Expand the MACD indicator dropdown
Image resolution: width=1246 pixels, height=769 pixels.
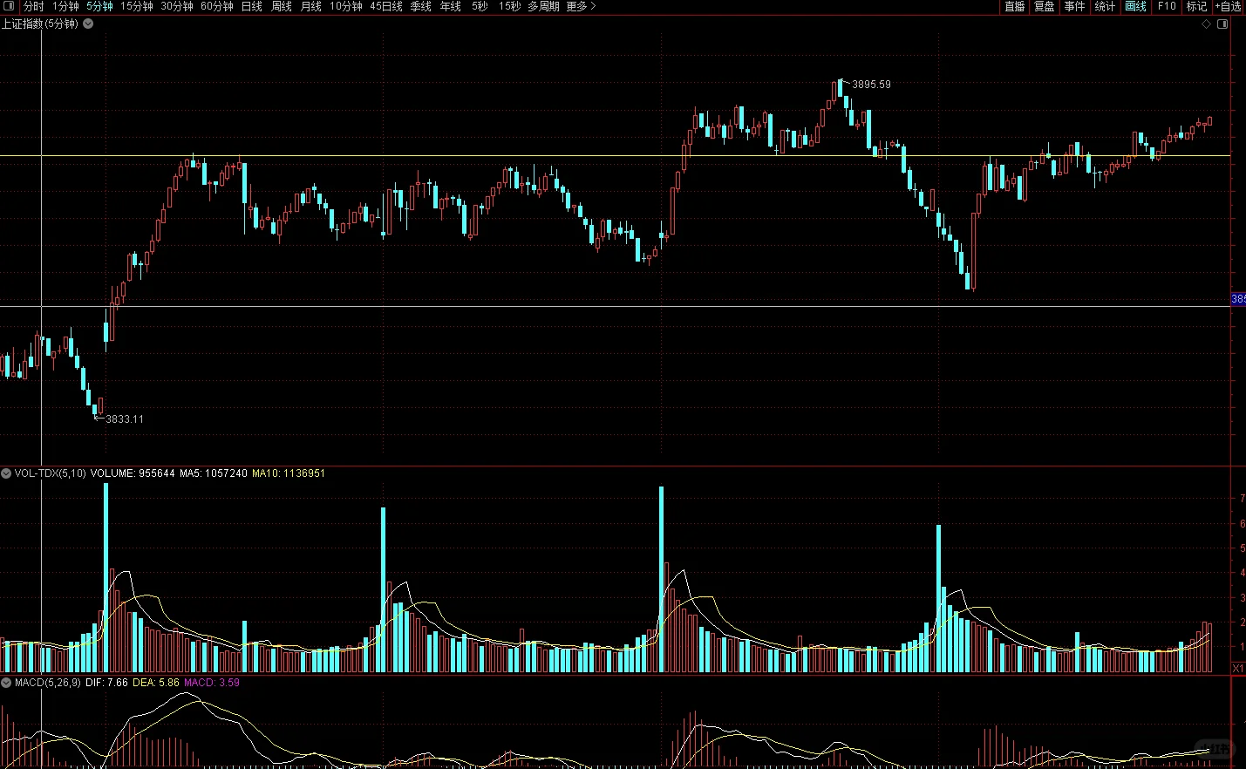click(x=6, y=683)
